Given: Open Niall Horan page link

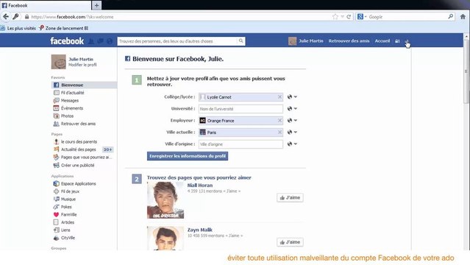Looking at the screenshot, I should click(x=200, y=185).
